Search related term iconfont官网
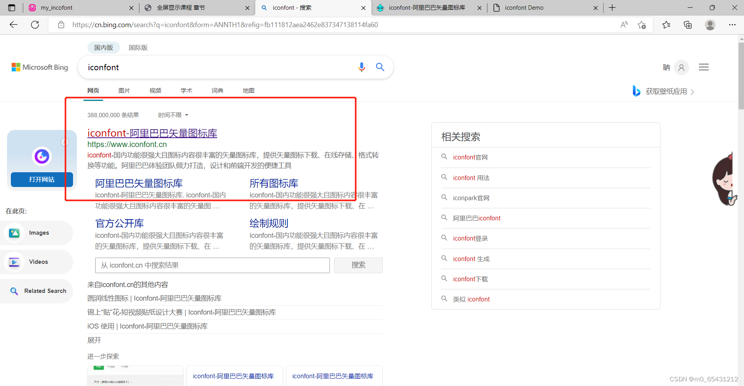The height and width of the screenshot is (386, 744). 470,157
